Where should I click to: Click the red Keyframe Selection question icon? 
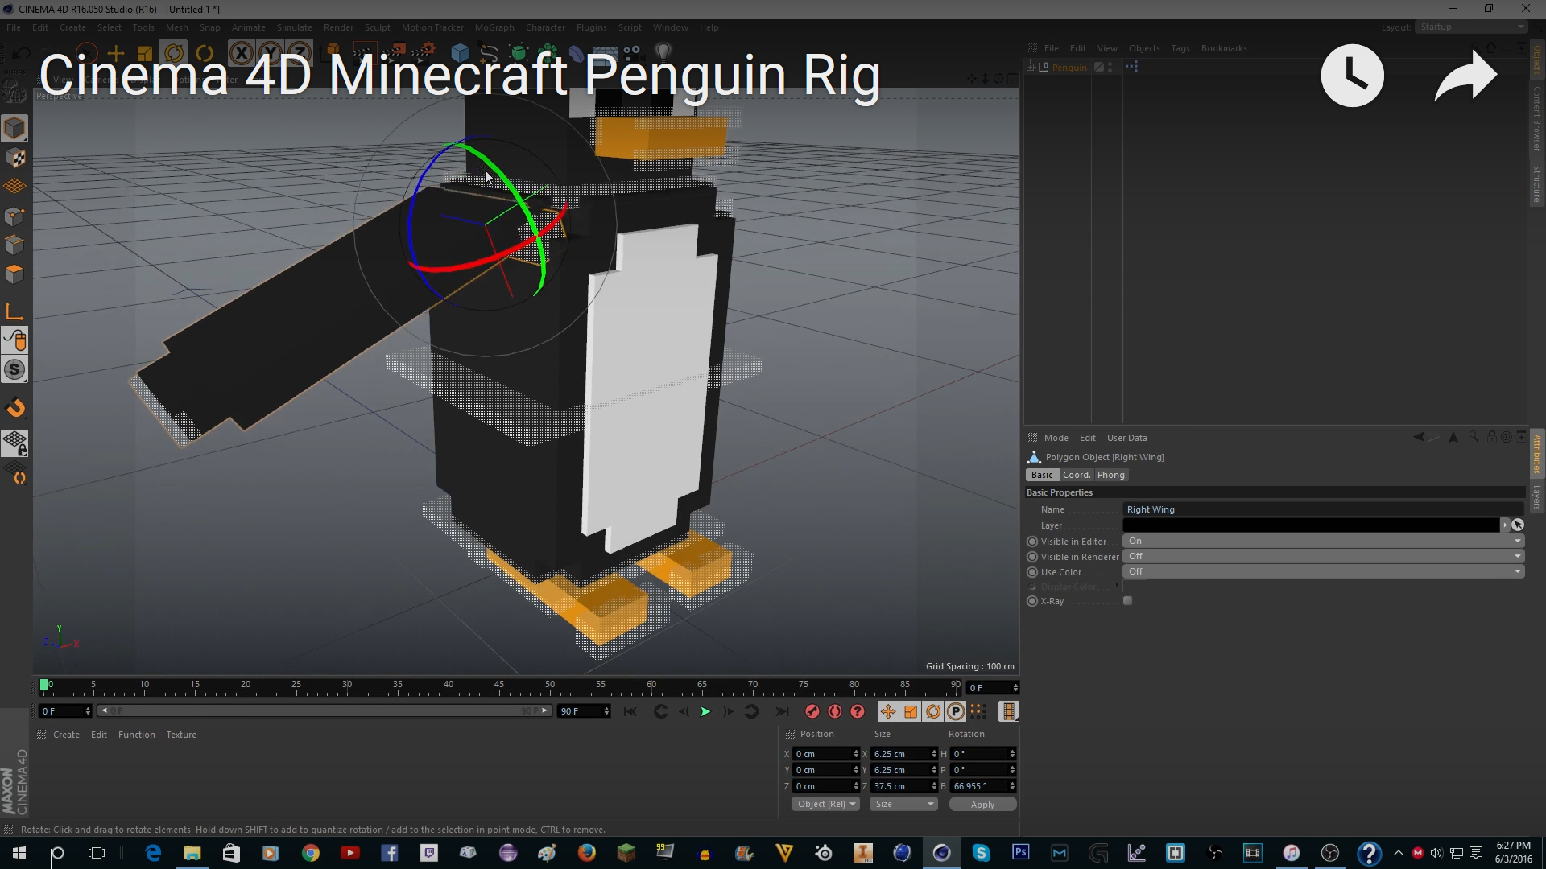(858, 711)
